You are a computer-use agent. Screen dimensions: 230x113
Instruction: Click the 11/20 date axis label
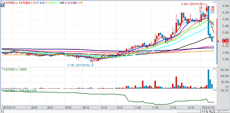click(155, 107)
